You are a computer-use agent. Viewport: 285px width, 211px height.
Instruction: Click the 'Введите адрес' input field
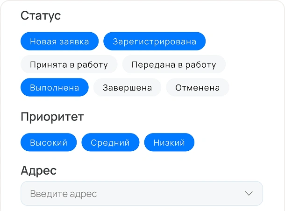[131, 193]
